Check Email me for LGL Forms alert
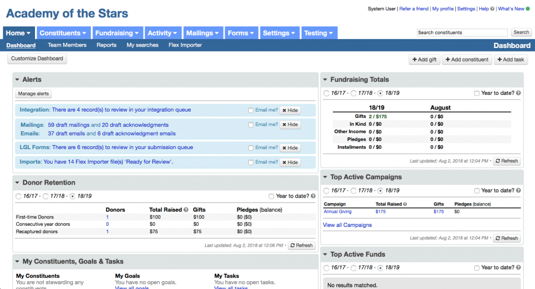Screen dimensions: 535x289 [x=251, y=148]
